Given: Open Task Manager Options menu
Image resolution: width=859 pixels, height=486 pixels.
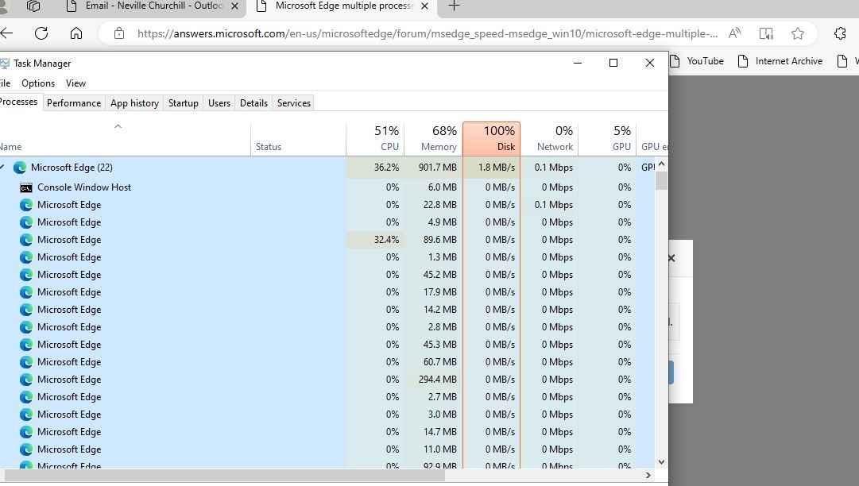Looking at the screenshot, I should [38, 83].
